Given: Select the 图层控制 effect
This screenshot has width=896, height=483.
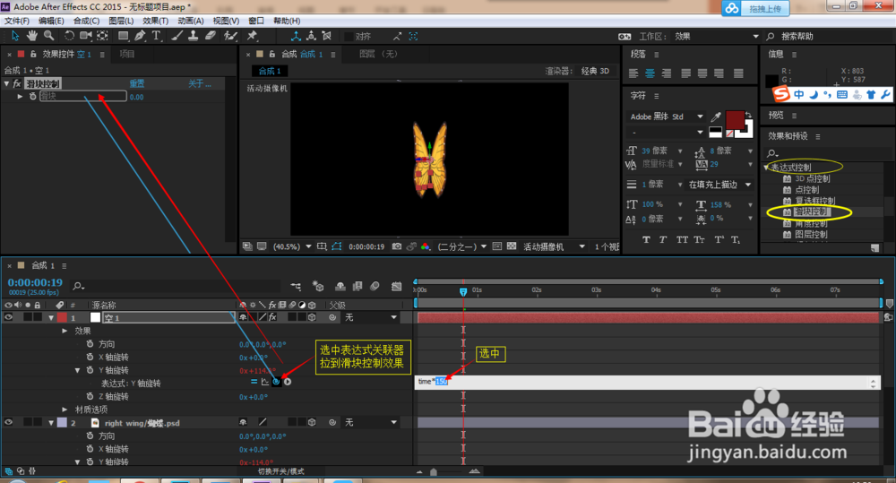Looking at the screenshot, I should tap(811, 235).
